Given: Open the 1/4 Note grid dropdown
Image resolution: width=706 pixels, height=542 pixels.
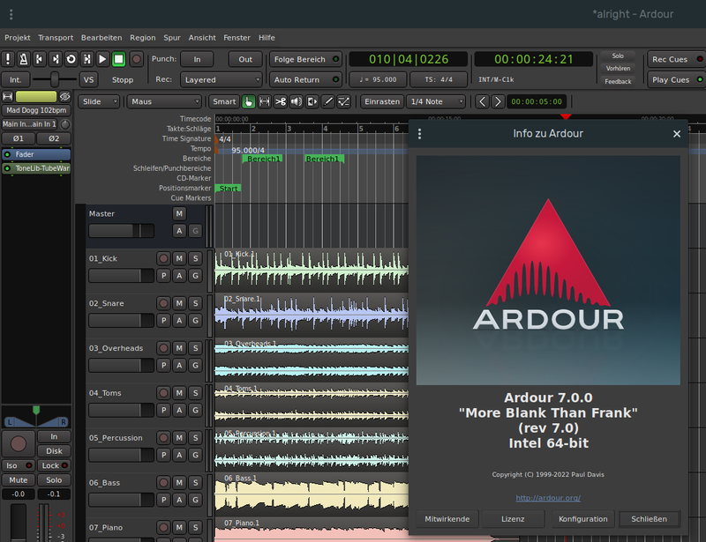Looking at the screenshot, I should (436, 101).
